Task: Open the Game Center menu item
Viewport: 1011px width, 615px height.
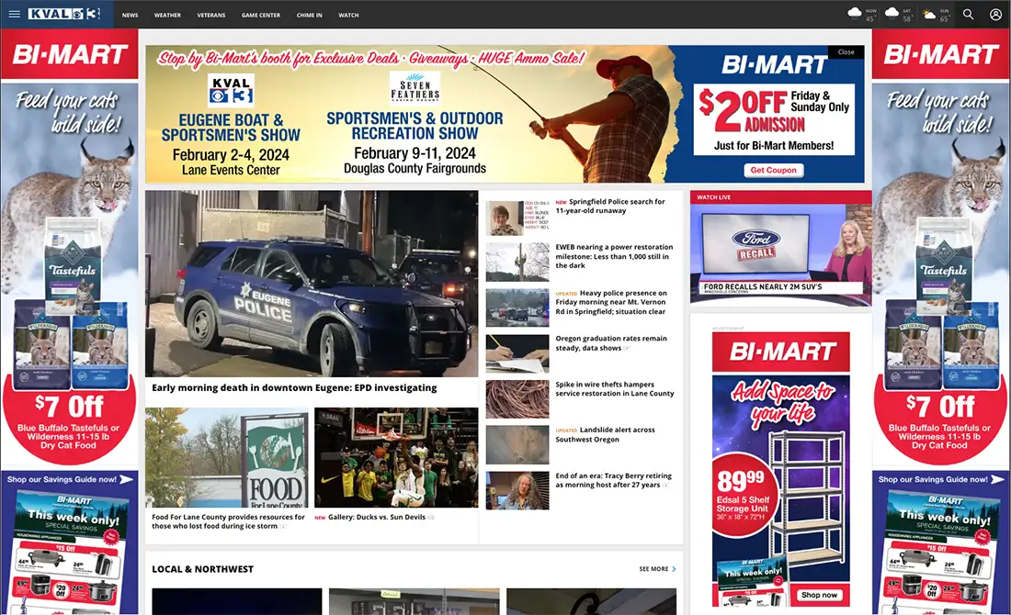Action: point(260,15)
